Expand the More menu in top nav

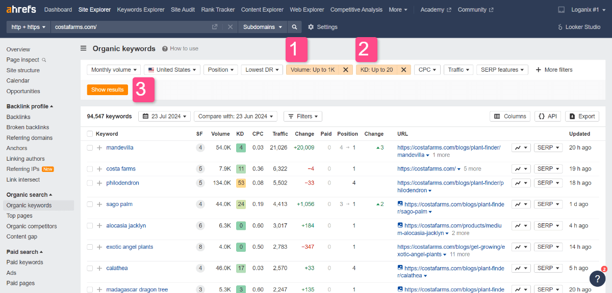(398, 10)
